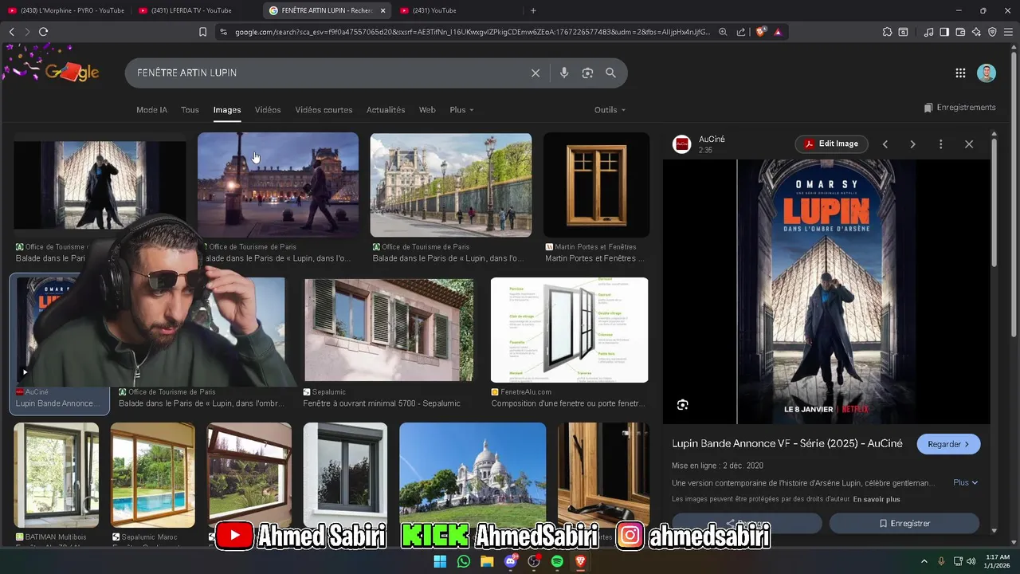Switch to the Vidéos tab
Image resolution: width=1020 pixels, height=574 pixels.
268,110
